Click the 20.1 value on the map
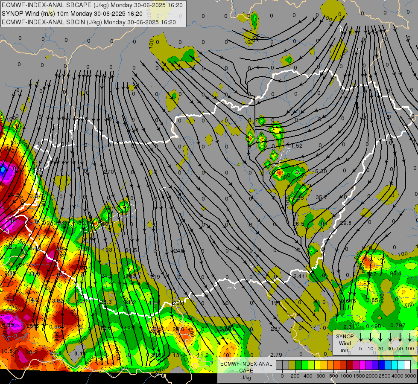 tap(178, 303)
